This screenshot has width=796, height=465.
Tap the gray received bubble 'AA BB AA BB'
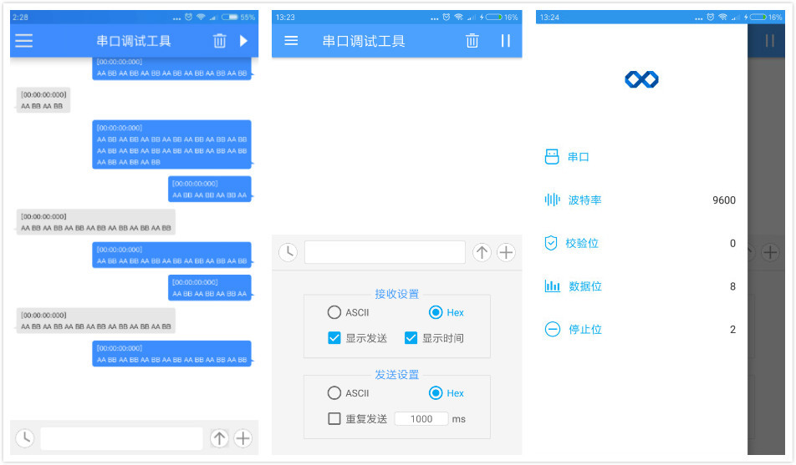[43, 100]
